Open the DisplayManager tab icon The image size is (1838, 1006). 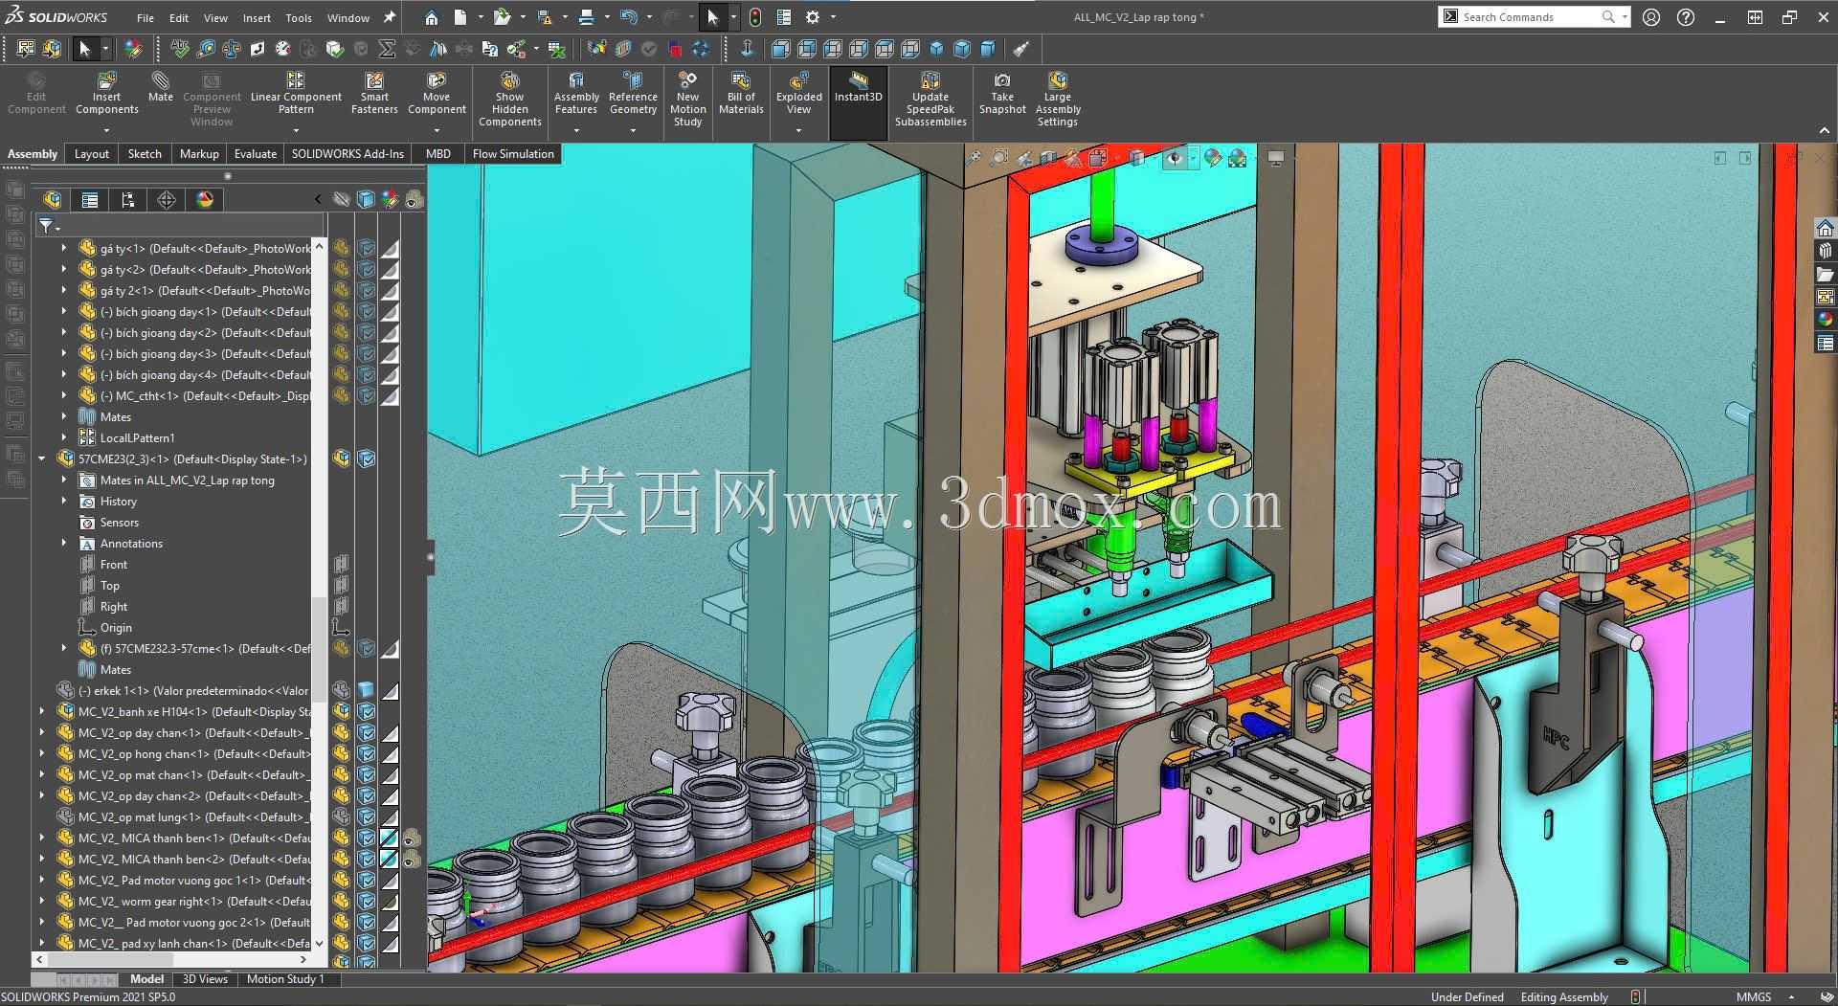(x=205, y=199)
